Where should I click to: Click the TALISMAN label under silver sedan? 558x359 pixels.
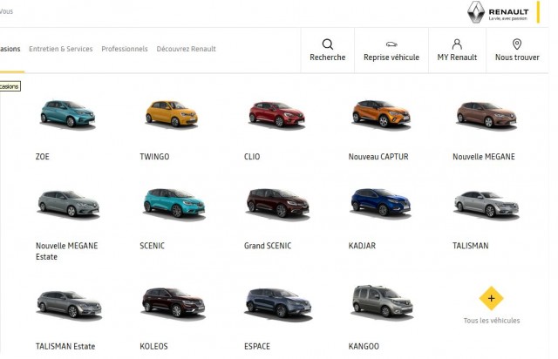coord(471,246)
